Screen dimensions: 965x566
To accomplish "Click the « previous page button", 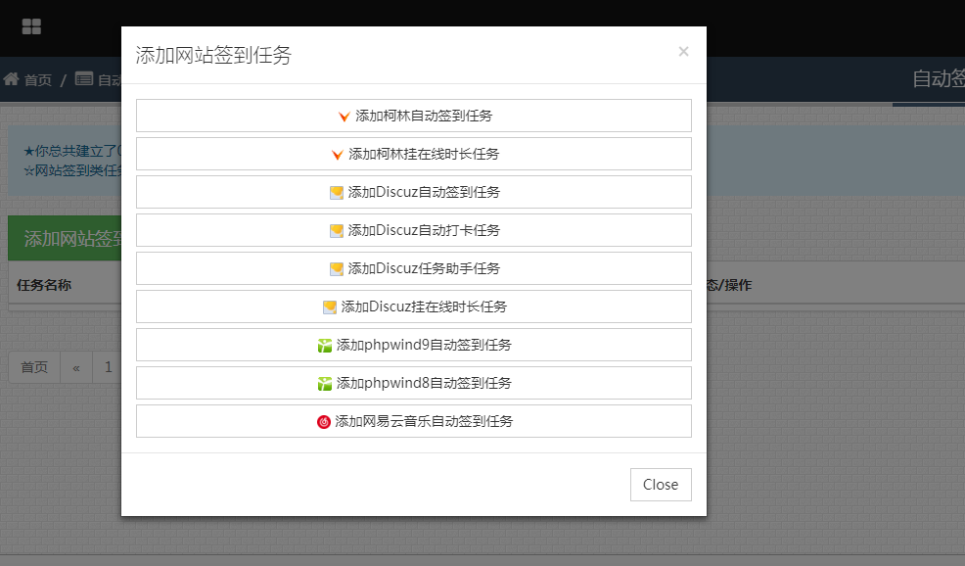I will click(x=75, y=367).
